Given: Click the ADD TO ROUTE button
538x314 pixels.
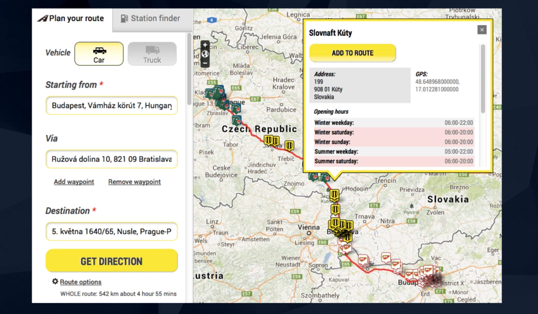Looking at the screenshot, I should [352, 53].
